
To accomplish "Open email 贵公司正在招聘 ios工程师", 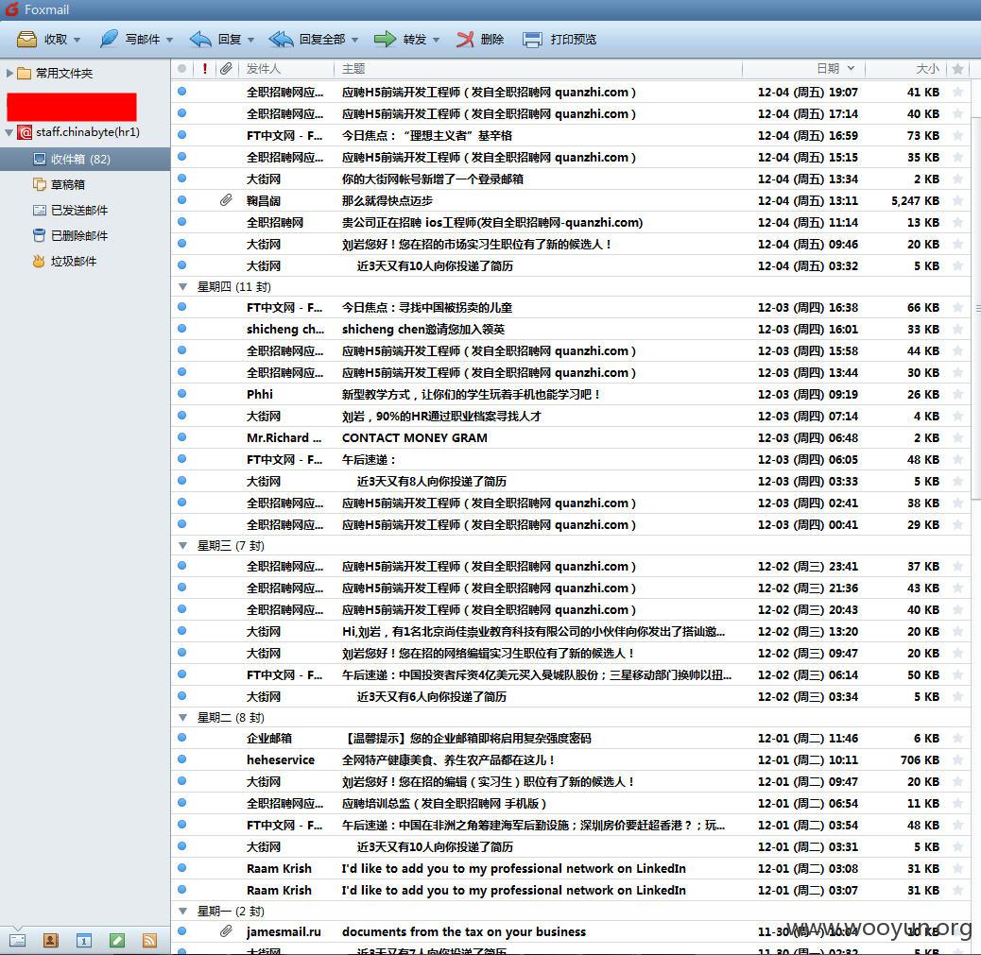I will (571, 222).
